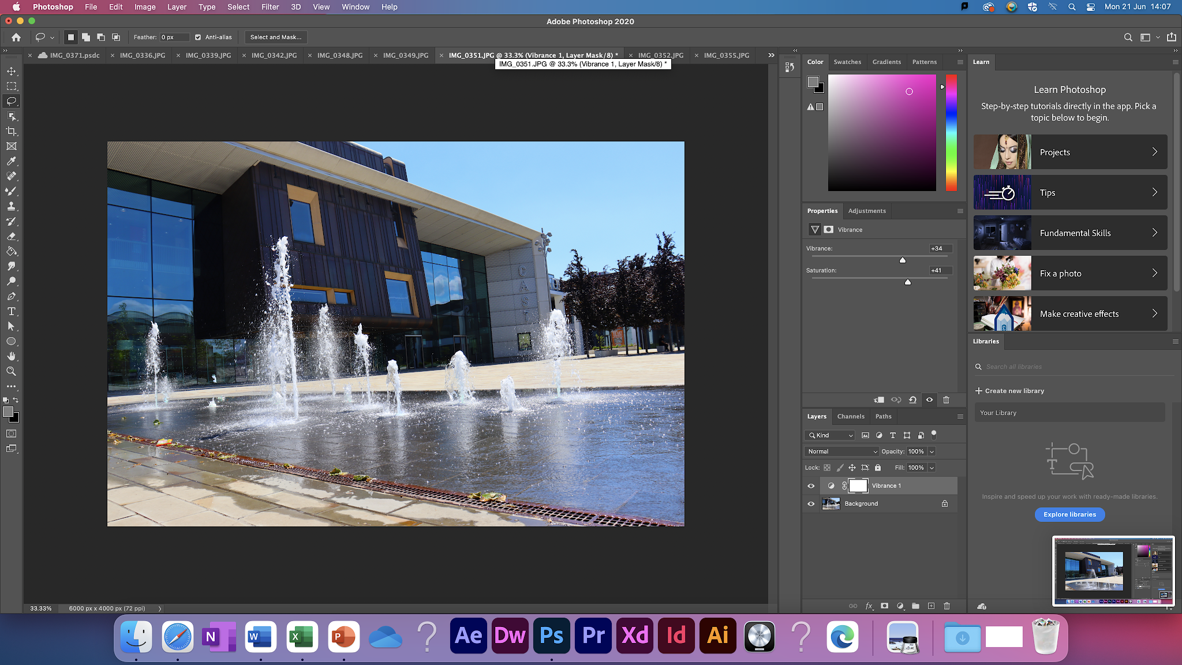This screenshot has width=1182, height=665.
Task: Select the Move tool
Action: pyautogui.click(x=12, y=71)
